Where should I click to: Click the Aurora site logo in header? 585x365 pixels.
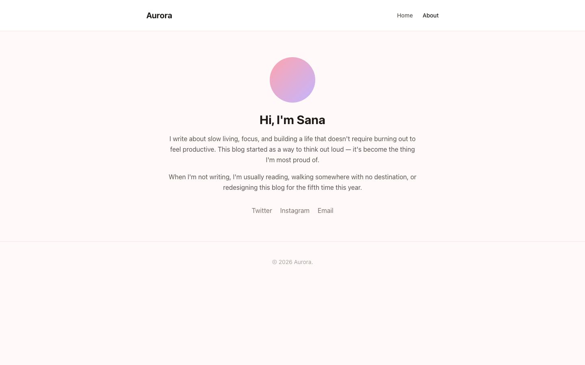[159, 15]
